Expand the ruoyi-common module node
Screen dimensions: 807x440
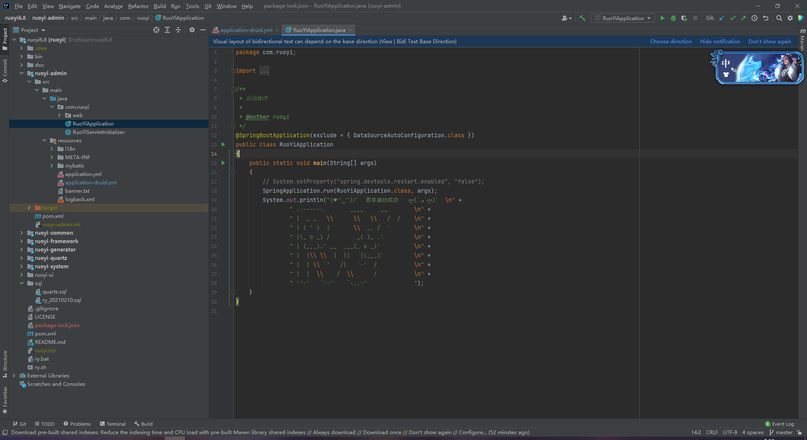pos(21,233)
